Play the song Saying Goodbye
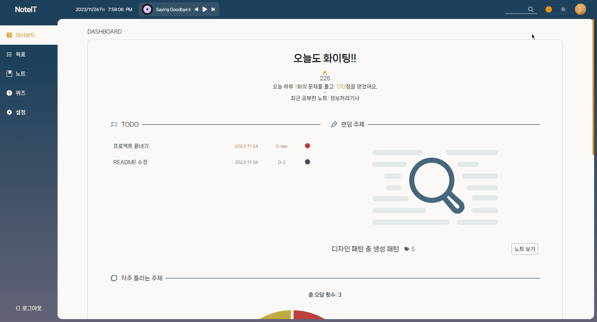The image size is (597, 322). (205, 9)
